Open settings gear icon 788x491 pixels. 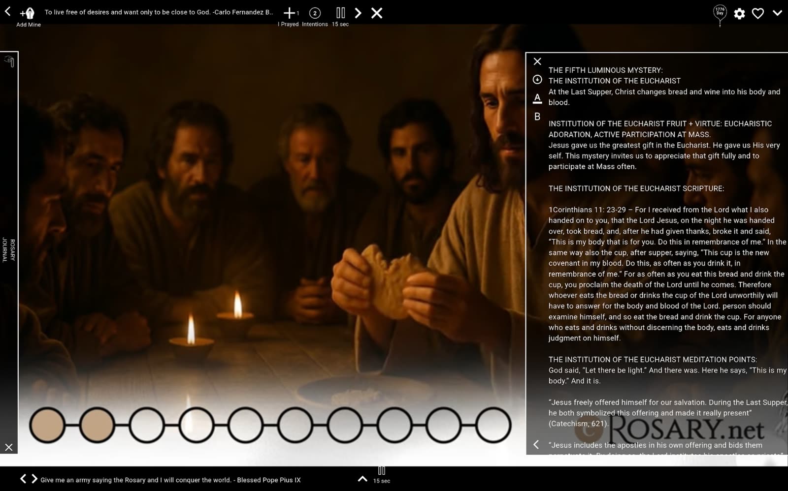pyautogui.click(x=739, y=14)
